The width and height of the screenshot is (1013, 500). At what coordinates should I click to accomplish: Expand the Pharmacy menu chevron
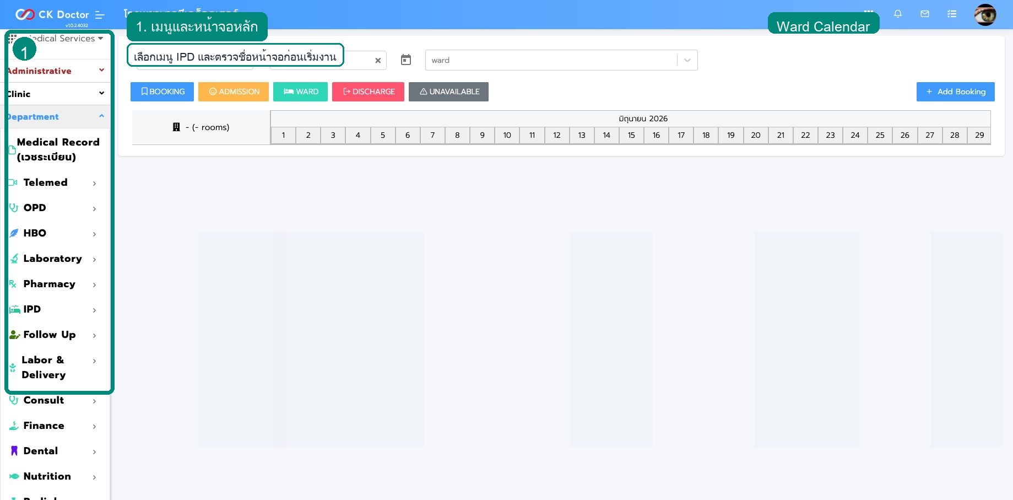tap(94, 284)
